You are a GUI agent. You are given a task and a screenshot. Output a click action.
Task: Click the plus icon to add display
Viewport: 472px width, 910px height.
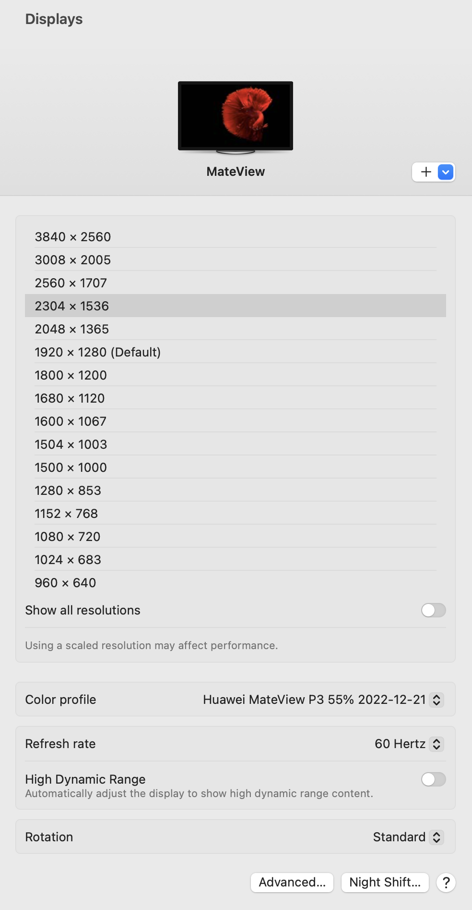point(426,172)
